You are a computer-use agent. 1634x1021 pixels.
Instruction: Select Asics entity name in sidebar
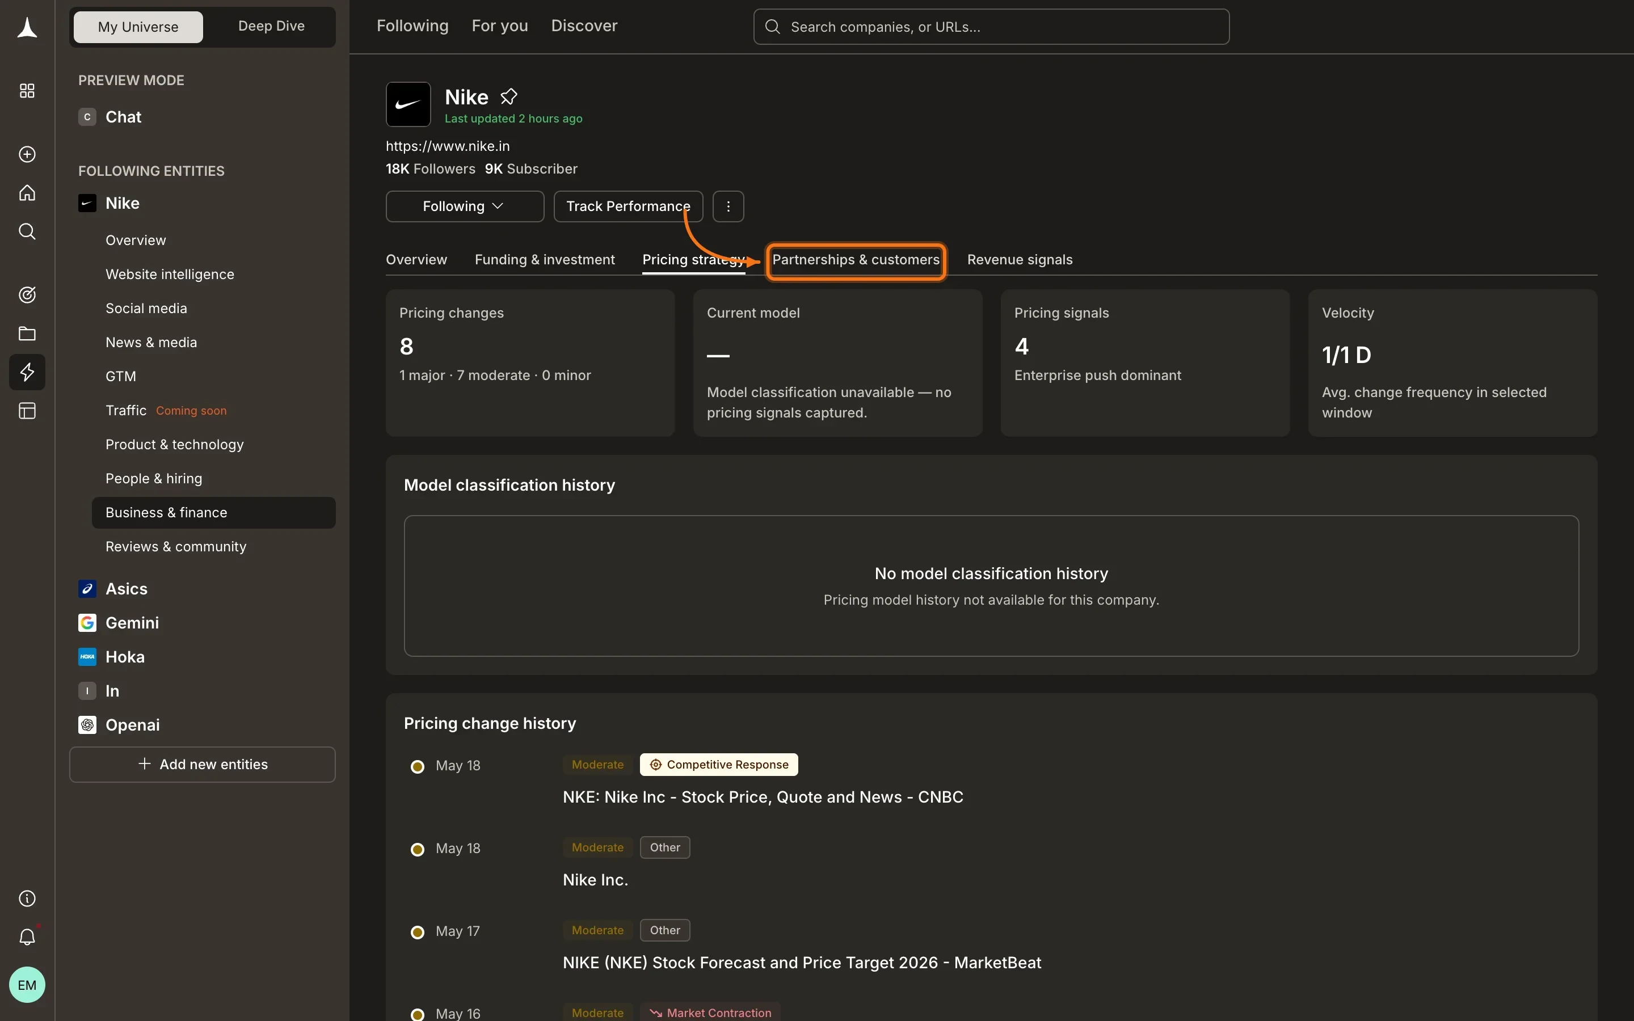127,589
